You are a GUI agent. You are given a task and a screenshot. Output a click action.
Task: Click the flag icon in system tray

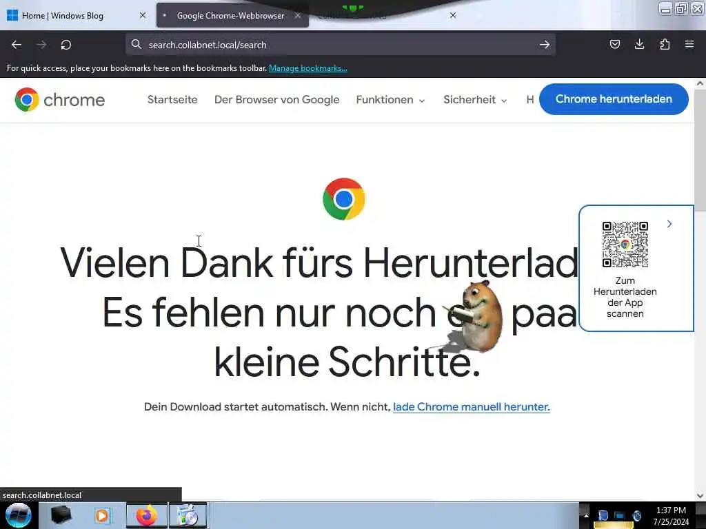(x=603, y=516)
